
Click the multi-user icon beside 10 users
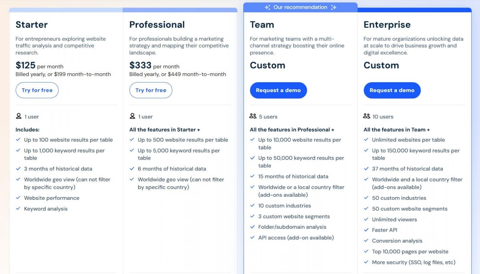(x=367, y=116)
